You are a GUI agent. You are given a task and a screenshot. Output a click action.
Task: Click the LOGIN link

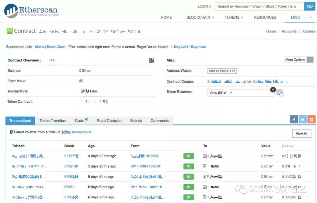[x=204, y=6]
